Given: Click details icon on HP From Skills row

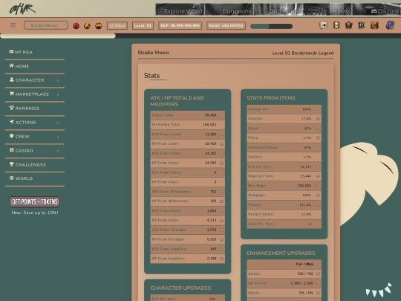Looking at the screenshot, I should click(221, 221).
